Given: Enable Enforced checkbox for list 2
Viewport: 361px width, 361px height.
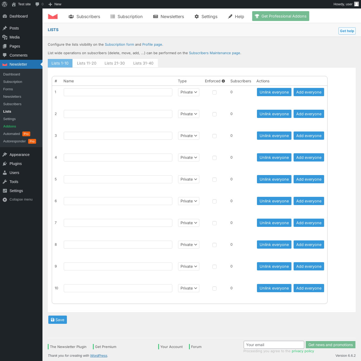Looking at the screenshot, I should (214, 114).
